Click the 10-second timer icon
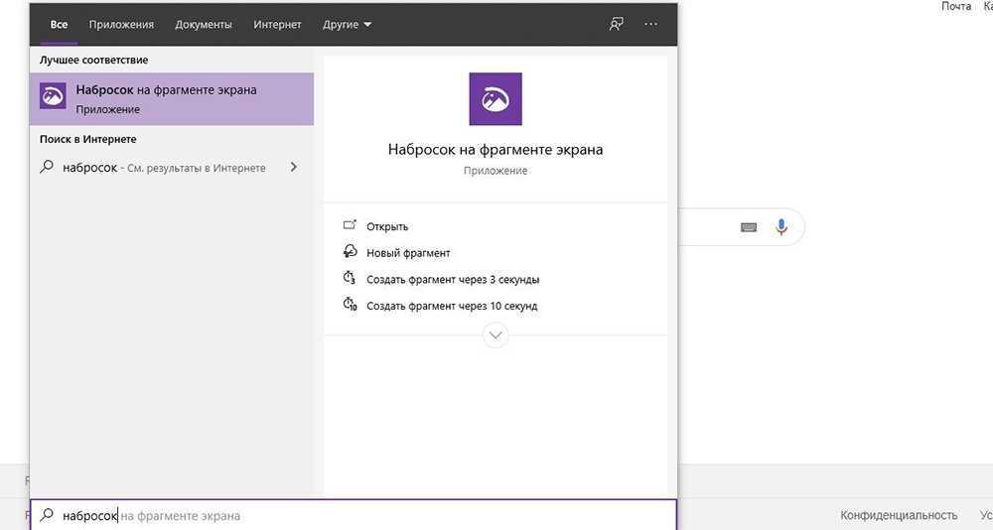Viewport: 993px width, 530px height. (350, 306)
